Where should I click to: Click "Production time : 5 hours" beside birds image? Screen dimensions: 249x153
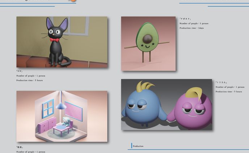pos(229,92)
